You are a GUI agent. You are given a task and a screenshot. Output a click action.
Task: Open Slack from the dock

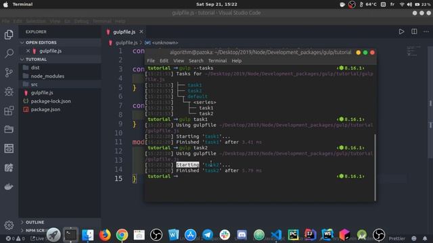225,235
